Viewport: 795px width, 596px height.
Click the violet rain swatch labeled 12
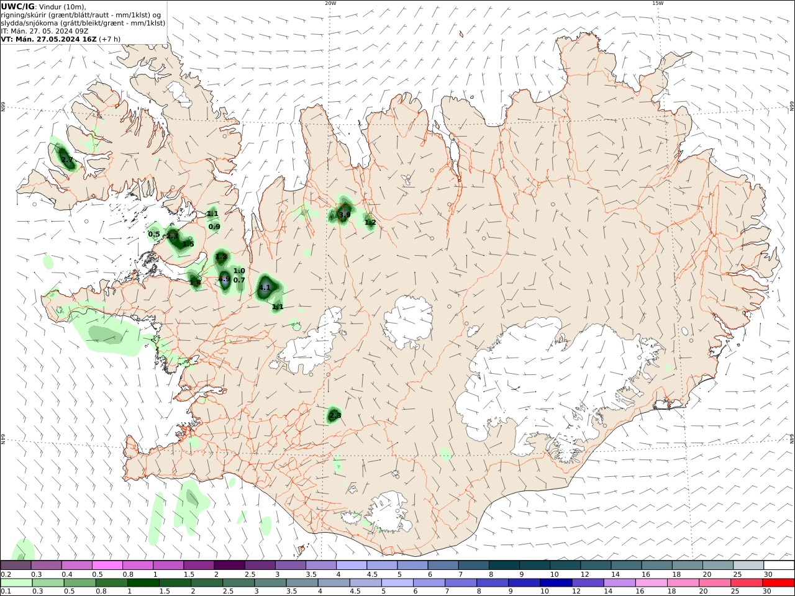pyautogui.click(x=588, y=582)
